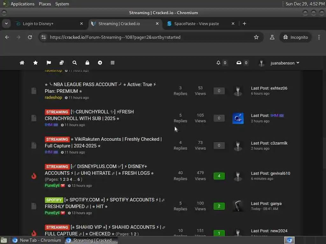The height and width of the screenshot is (244, 326).
Task: Click show desktop icon in bottom taskbar
Action: click(4, 240)
